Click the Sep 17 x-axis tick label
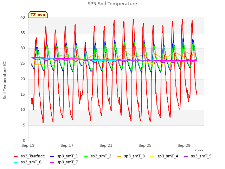Screen dimensions: 225x169 pyautogui.click(x=67, y=145)
